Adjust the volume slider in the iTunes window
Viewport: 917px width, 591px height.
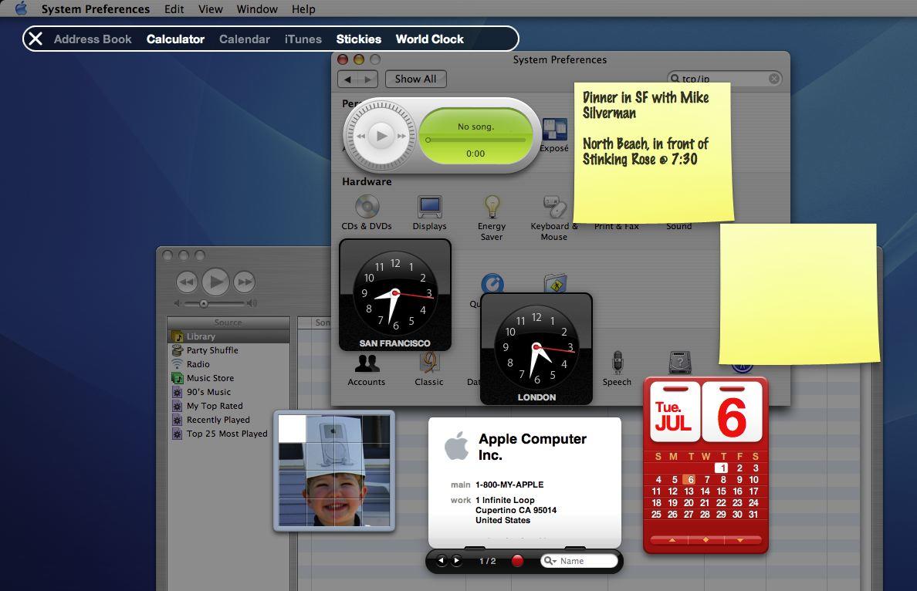coord(216,303)
